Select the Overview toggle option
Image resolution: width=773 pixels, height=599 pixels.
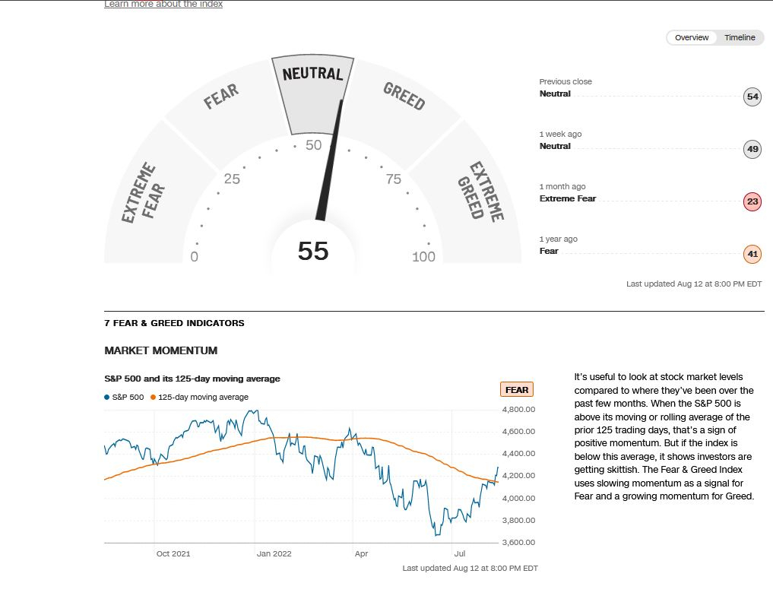[692, 37]
